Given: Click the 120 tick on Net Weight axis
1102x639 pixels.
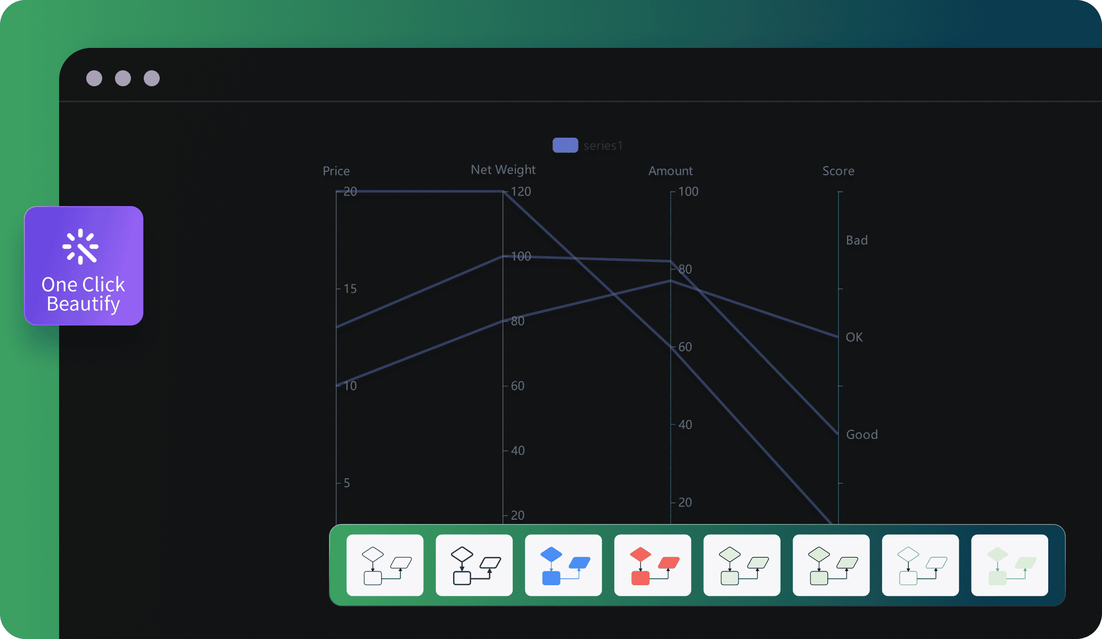Looking at the screenshot, I should 521,192.
